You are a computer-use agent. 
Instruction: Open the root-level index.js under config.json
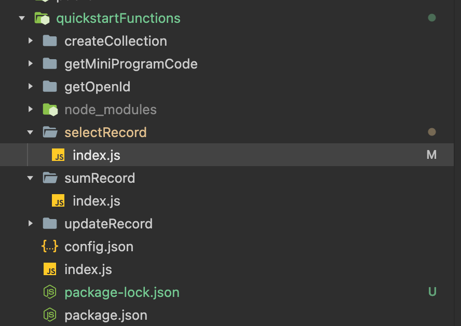88,269
